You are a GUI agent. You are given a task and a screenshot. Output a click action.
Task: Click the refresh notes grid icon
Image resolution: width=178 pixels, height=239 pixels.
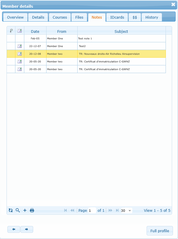(11, 210)
